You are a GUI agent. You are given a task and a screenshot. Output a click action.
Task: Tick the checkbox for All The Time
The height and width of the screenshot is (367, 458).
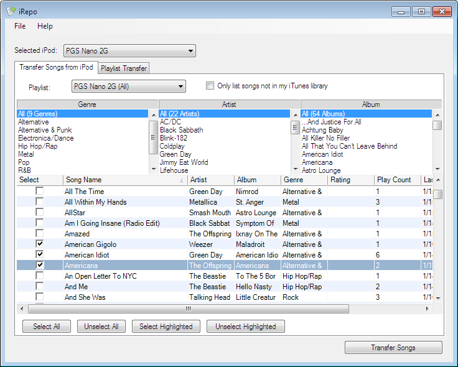point(39,191)
